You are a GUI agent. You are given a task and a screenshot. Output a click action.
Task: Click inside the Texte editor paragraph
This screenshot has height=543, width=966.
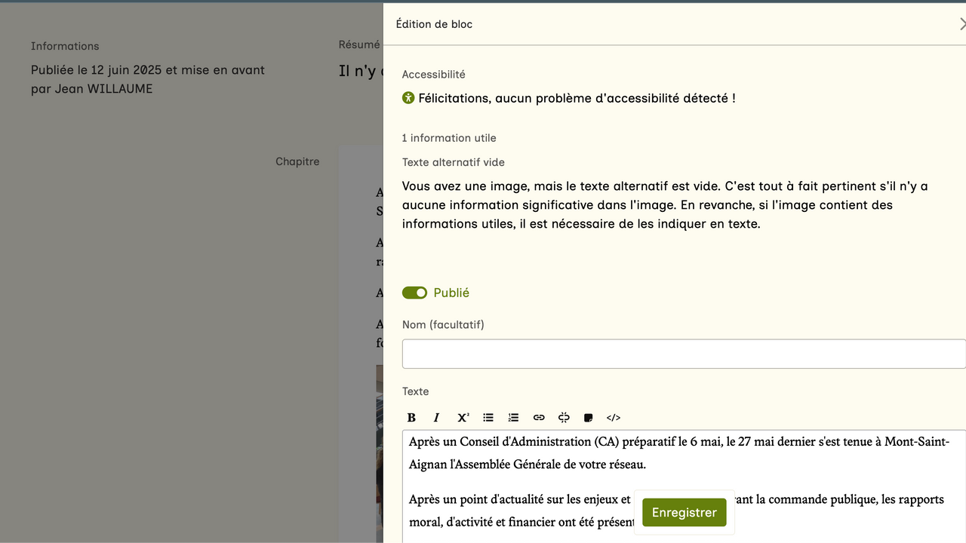[679, 452]
